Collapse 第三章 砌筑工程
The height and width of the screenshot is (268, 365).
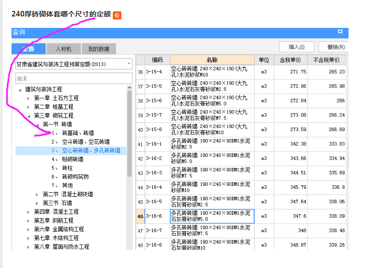28,116
